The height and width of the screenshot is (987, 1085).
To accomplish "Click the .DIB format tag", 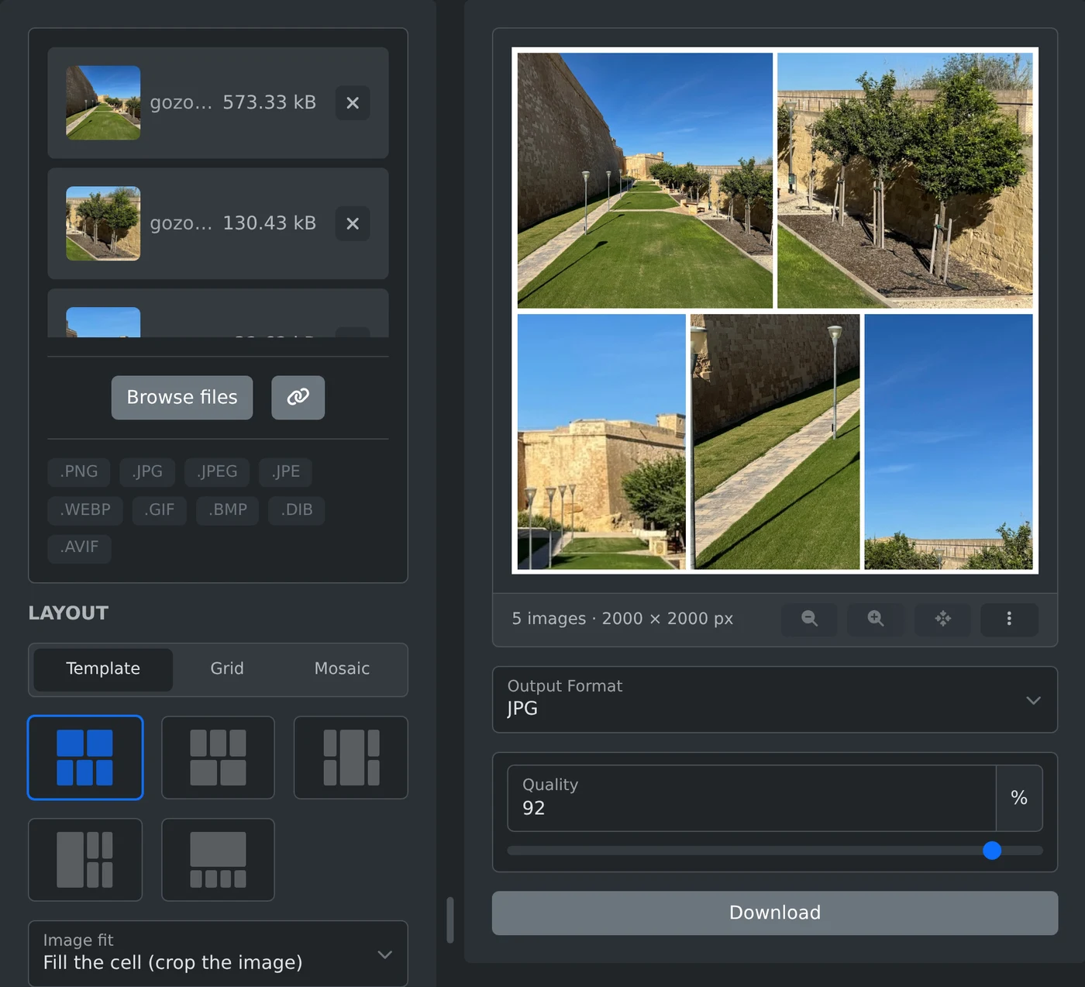I will pyautogui.click(x=297, y=510).
